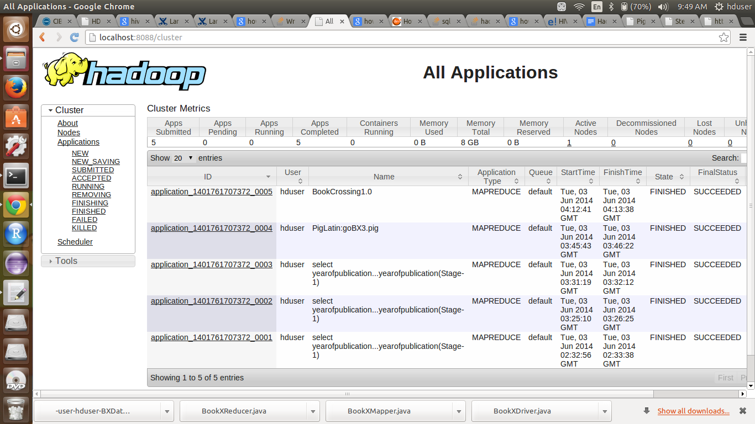Viewport: 755px width, 424px height.
Task: Open the Nodes link
Action: [69, 132]
